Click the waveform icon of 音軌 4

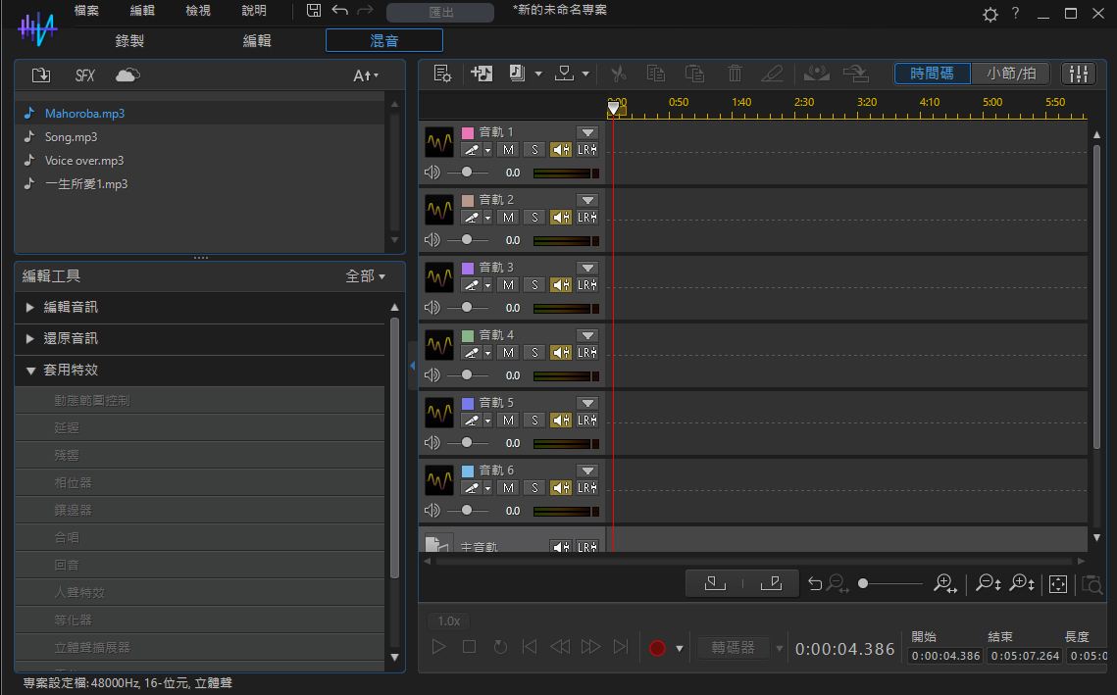click(x=438, y=345)
